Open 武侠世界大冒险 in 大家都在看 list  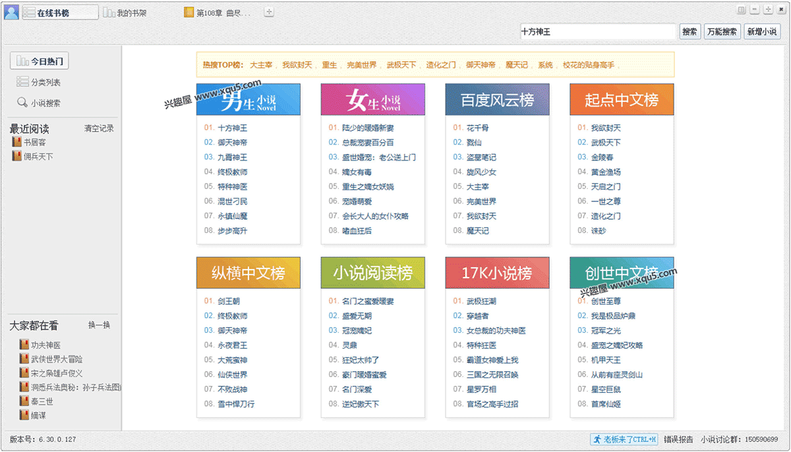pos(52,359)
